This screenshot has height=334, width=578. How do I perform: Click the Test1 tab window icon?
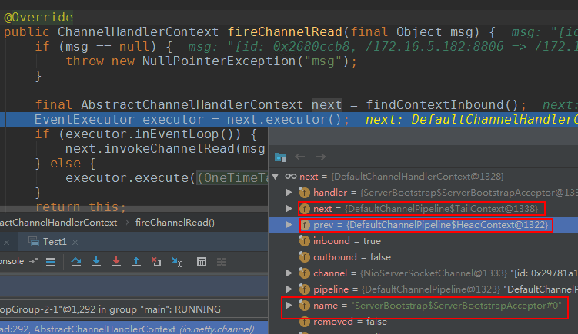(x=34, y=242)
